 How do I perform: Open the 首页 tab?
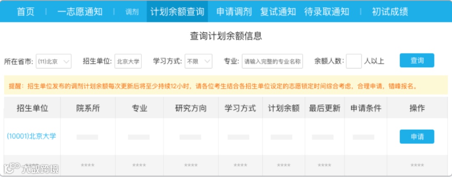(26, 12)
